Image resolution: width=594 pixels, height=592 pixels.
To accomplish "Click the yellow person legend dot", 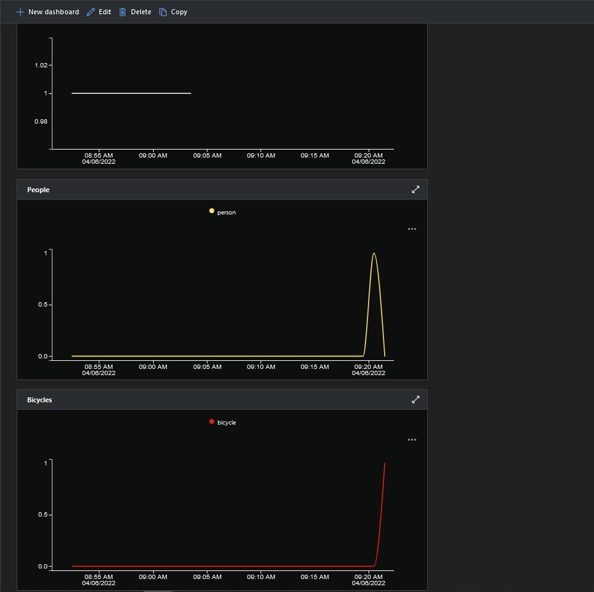I will point(212,211).
